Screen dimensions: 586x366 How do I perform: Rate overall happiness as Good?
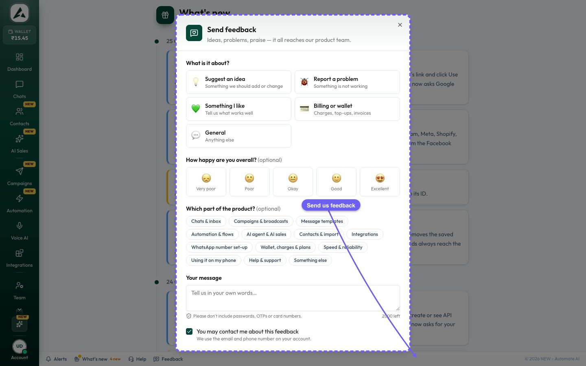336,182
